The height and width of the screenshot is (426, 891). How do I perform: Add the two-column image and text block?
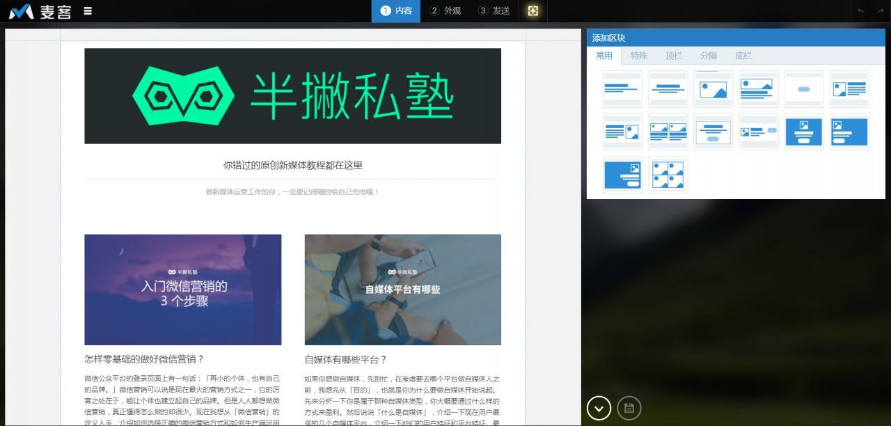668,132
